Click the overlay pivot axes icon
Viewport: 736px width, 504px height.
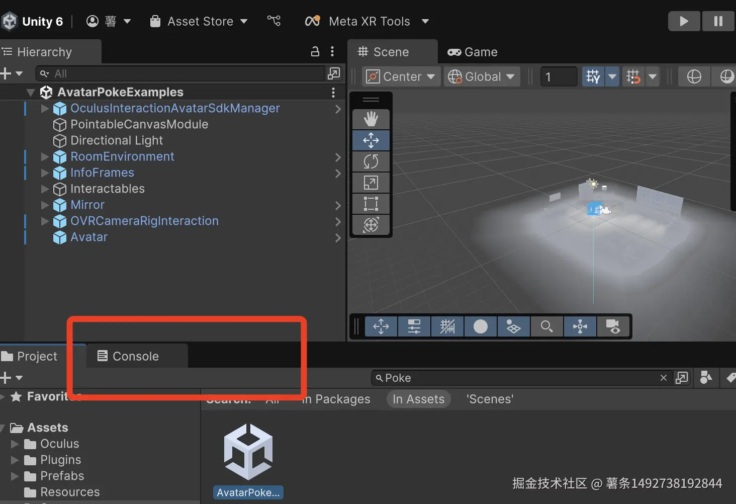pyautogui.click(x=580, y=326)
